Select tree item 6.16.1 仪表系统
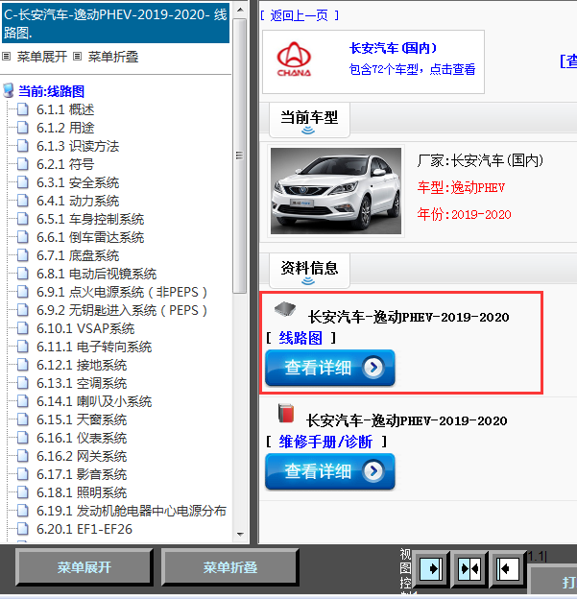This screenshot has height=599, width=577. [82, 438]
